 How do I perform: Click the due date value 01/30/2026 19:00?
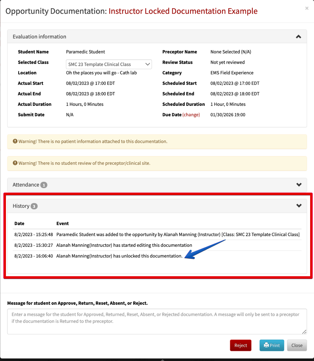228,115
